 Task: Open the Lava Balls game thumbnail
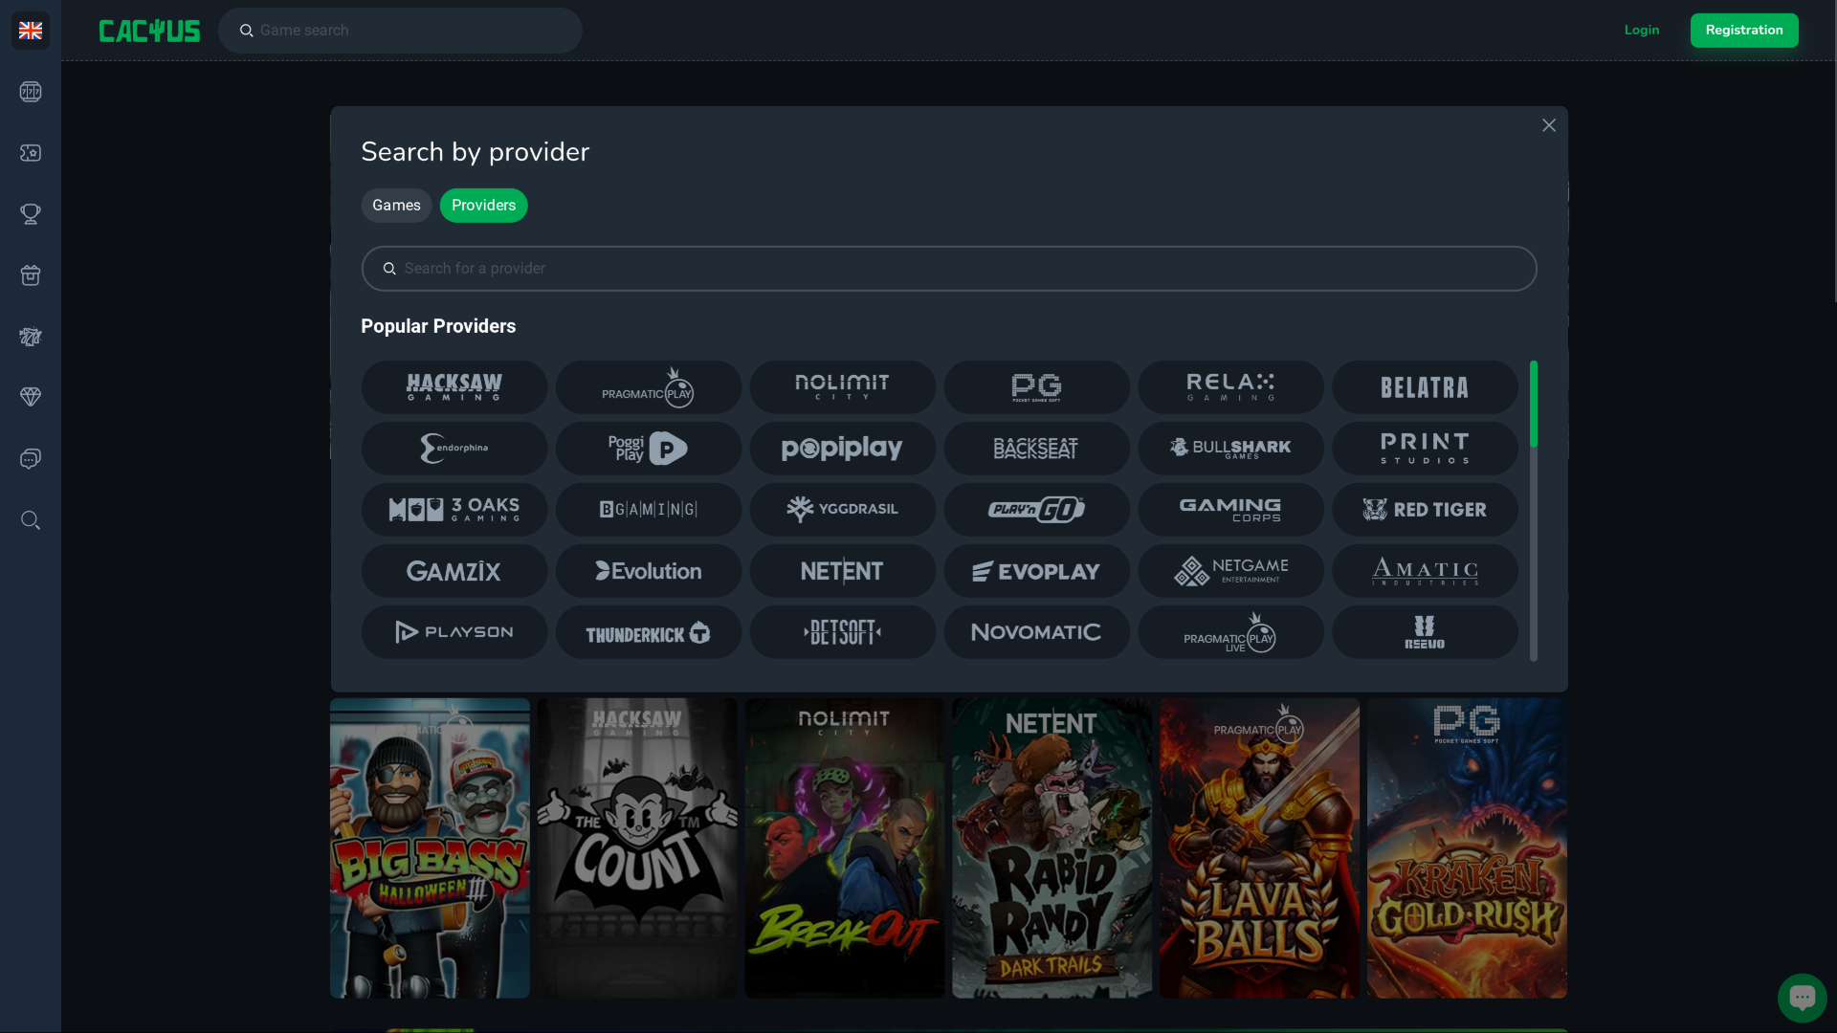[1259, 848]
